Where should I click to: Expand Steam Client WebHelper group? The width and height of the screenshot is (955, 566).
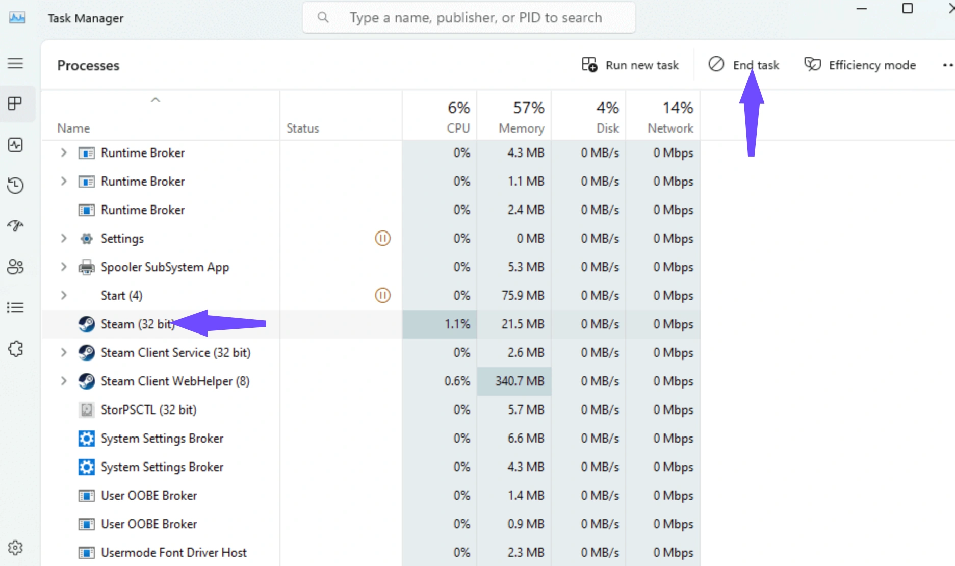tap(64, 381)
